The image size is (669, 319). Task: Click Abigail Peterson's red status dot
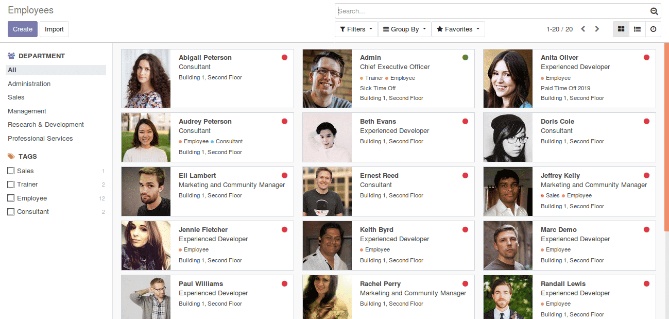coord(284,58)
